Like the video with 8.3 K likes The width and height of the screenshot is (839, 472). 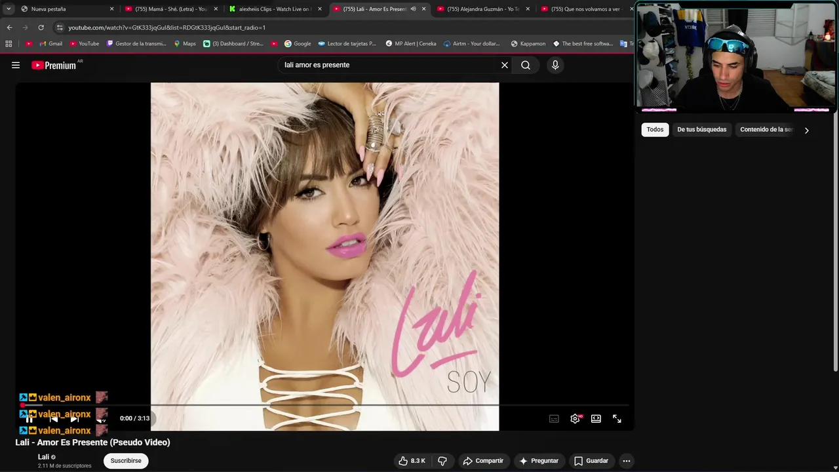(412, 461)
